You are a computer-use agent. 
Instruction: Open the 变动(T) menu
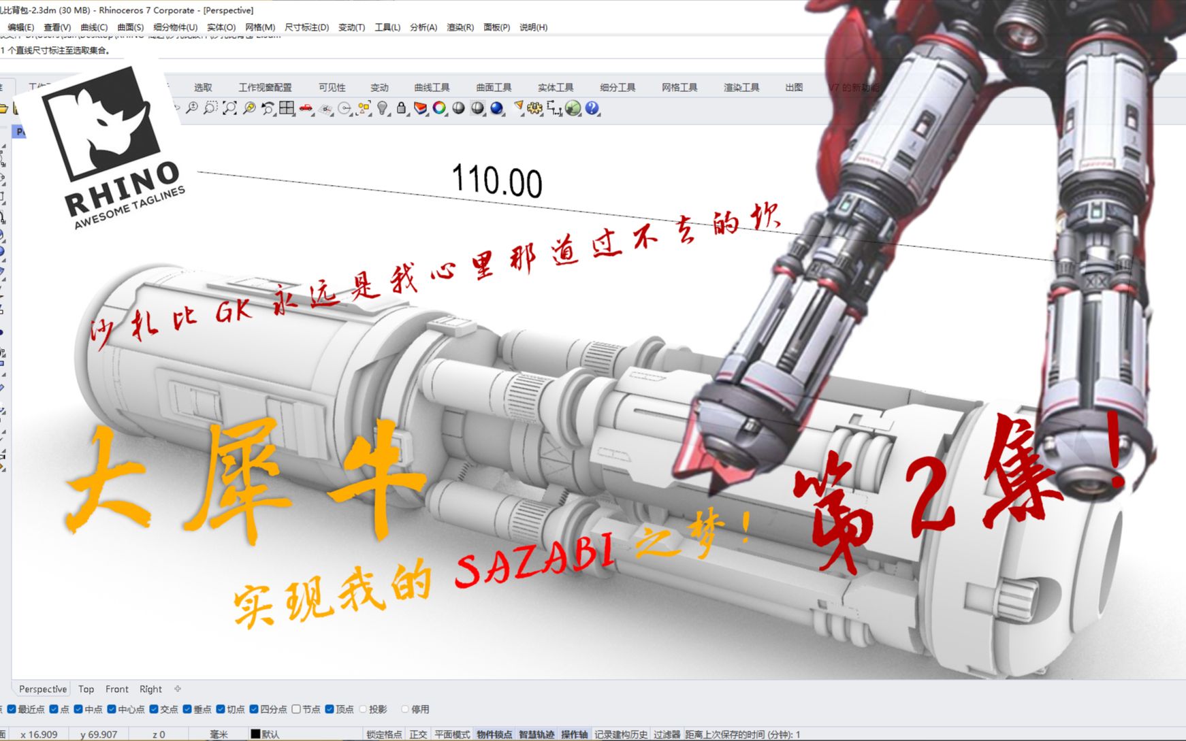(351, 27)
